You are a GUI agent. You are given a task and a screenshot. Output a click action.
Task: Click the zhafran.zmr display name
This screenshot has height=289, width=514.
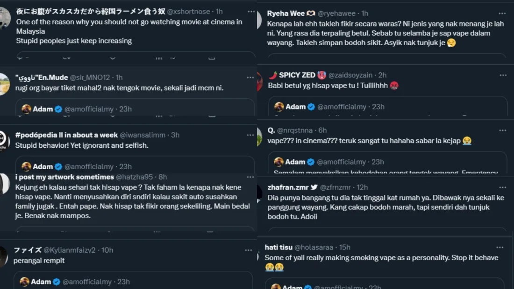288,187
